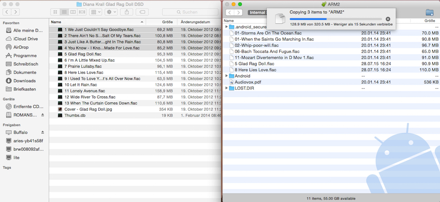
Task: Select 12 Wide River To Cross.flac
Action: tap(135, 97)
